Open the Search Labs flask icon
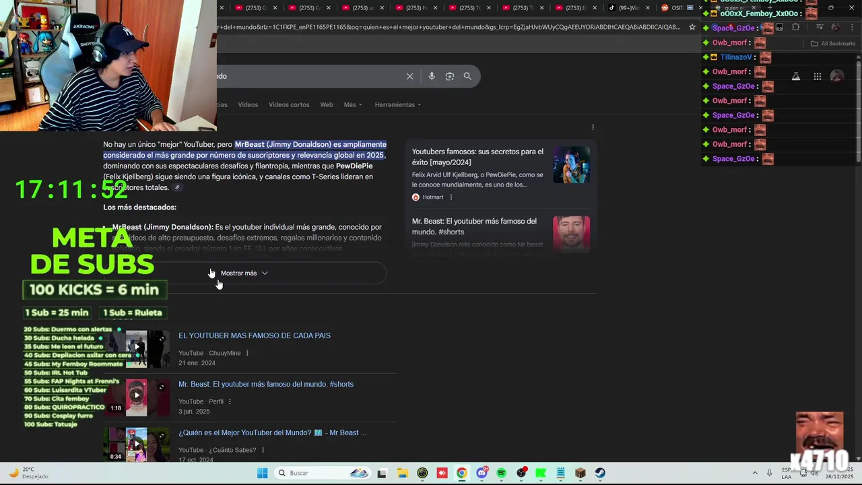This screenshot has width=862, height=485. pyautogui.click(x=795, y=76)
